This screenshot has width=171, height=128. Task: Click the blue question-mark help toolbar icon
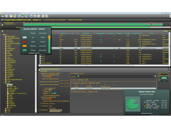coord(31,16)
